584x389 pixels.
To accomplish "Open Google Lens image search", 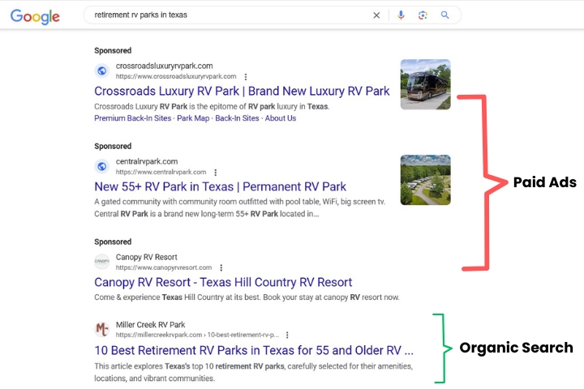I will (423, 15).
